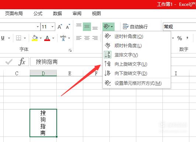Open the orientation dropdown arrow
The height and width of the screenshot is (142, 196).
tap(112, 27)
